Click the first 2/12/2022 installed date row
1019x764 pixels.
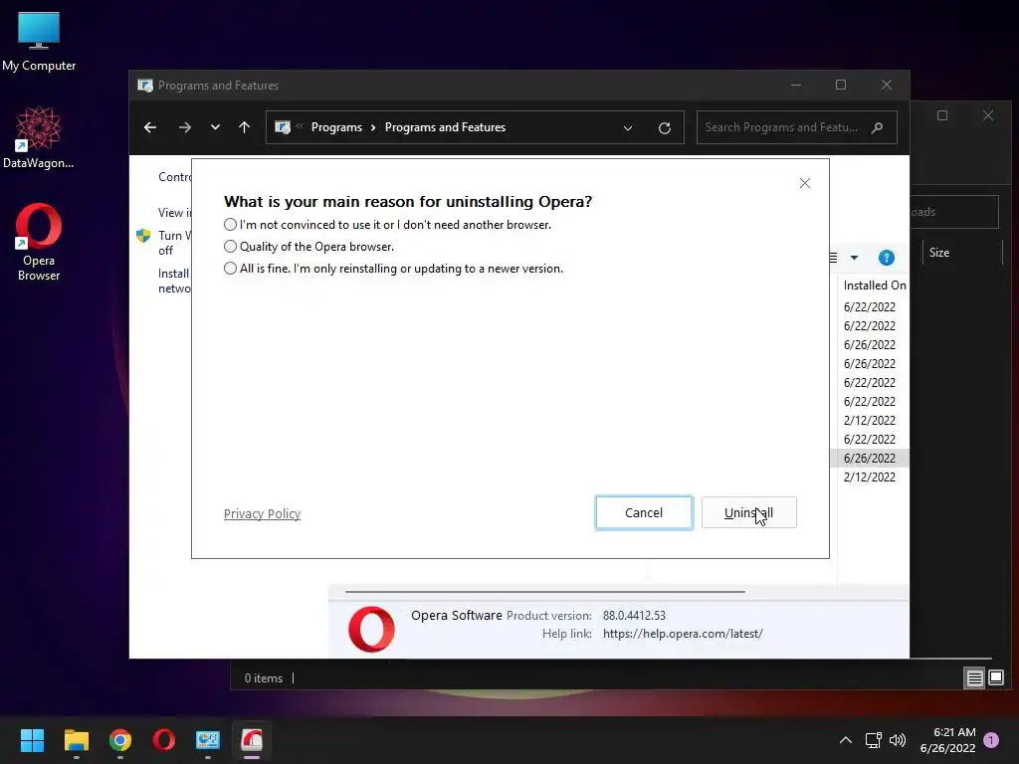870,421
